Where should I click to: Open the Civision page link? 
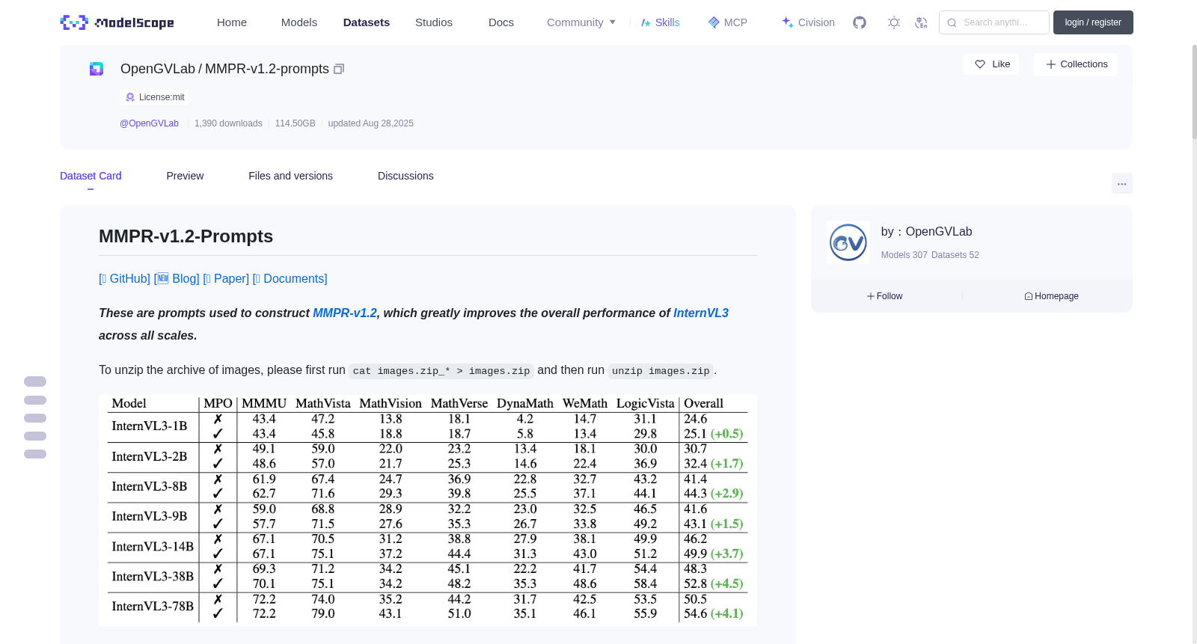click(816, 22)
